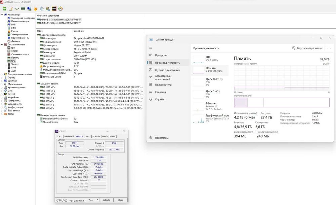Click the Tools button in CPU-Z

click(91, 200)
